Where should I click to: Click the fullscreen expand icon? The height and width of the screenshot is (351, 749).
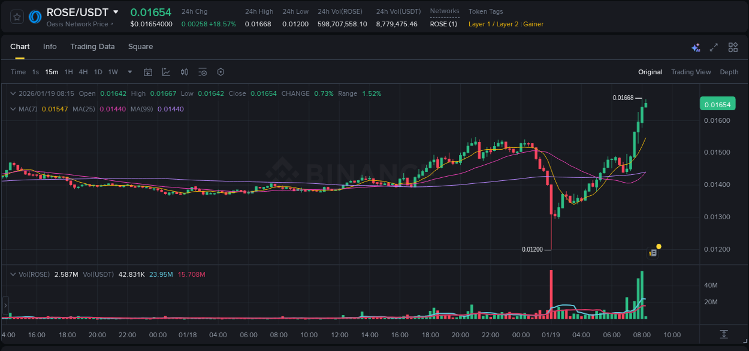714,47
